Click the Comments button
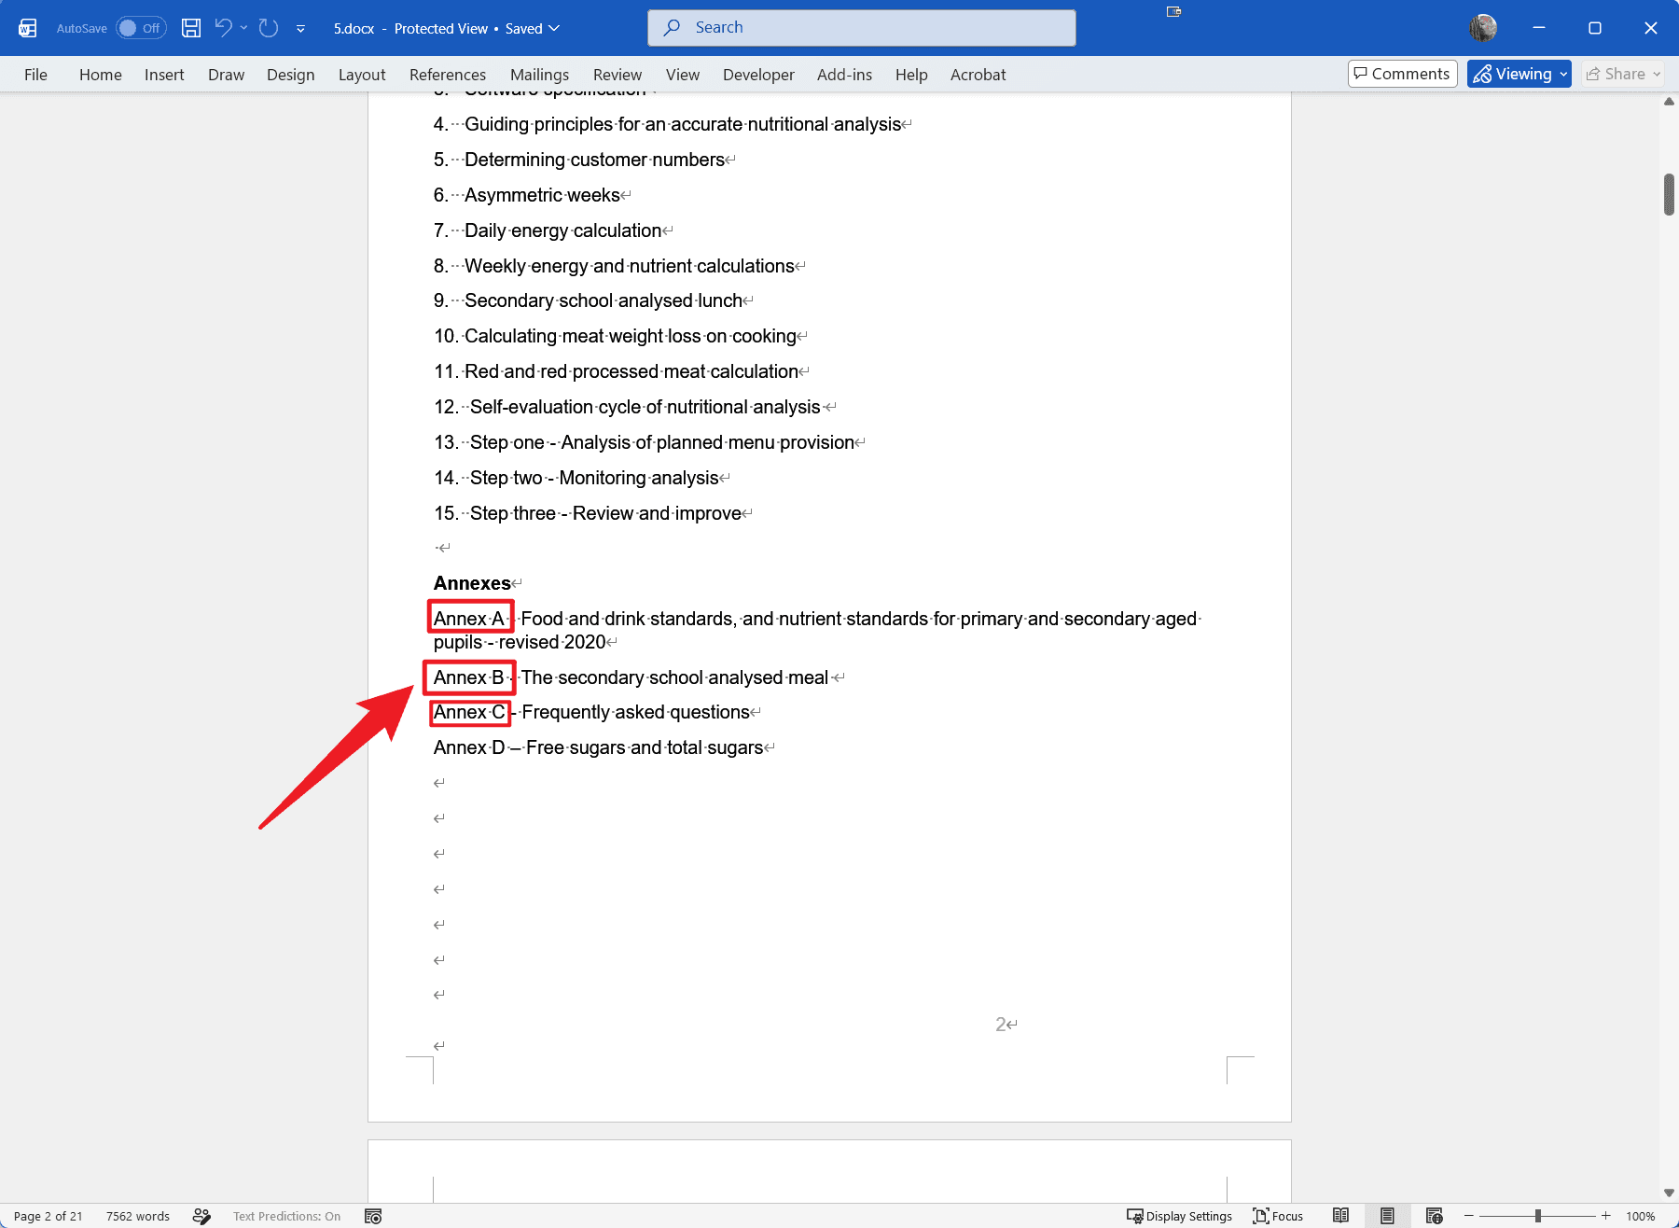Viewport: 1679px width, 1228px height. click(1402, 74)
